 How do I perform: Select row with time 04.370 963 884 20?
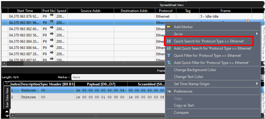tap(83, 41)
